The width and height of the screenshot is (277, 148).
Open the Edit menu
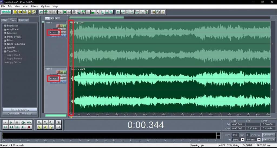[x=9, y=6]
